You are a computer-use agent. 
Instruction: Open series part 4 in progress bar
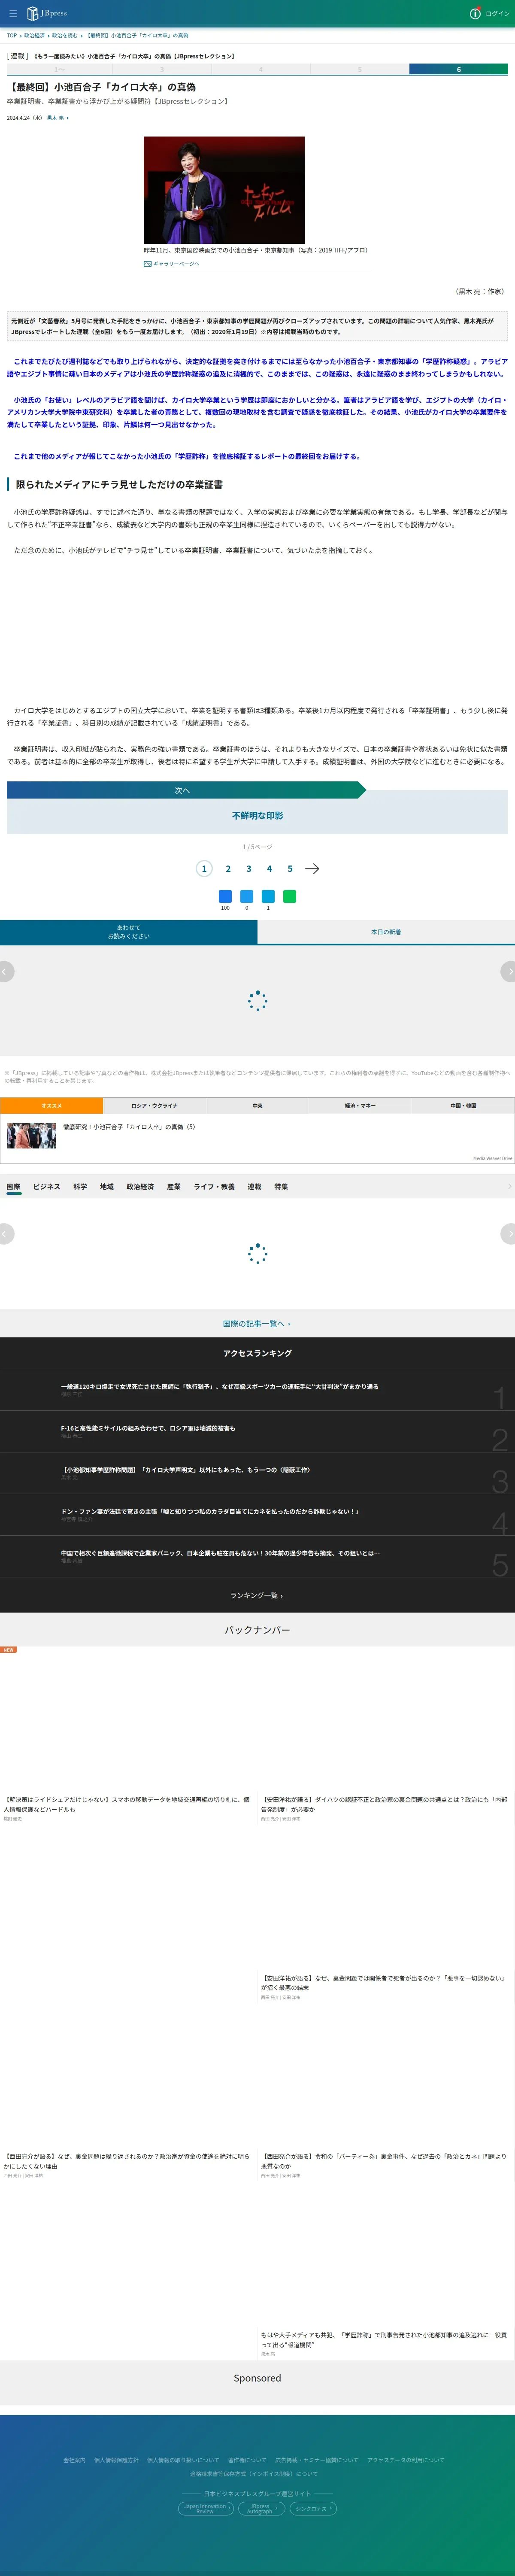coord(260,70)
